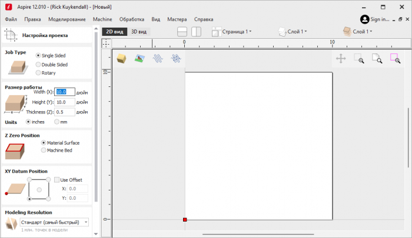Choose Rotary job type
412x238 pixels.
(39, 73)
